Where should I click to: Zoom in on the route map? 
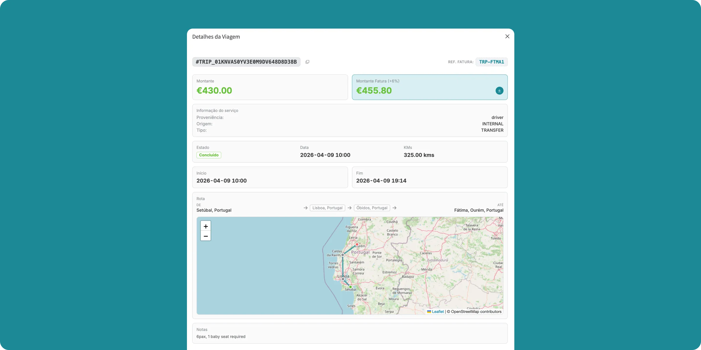206,226
